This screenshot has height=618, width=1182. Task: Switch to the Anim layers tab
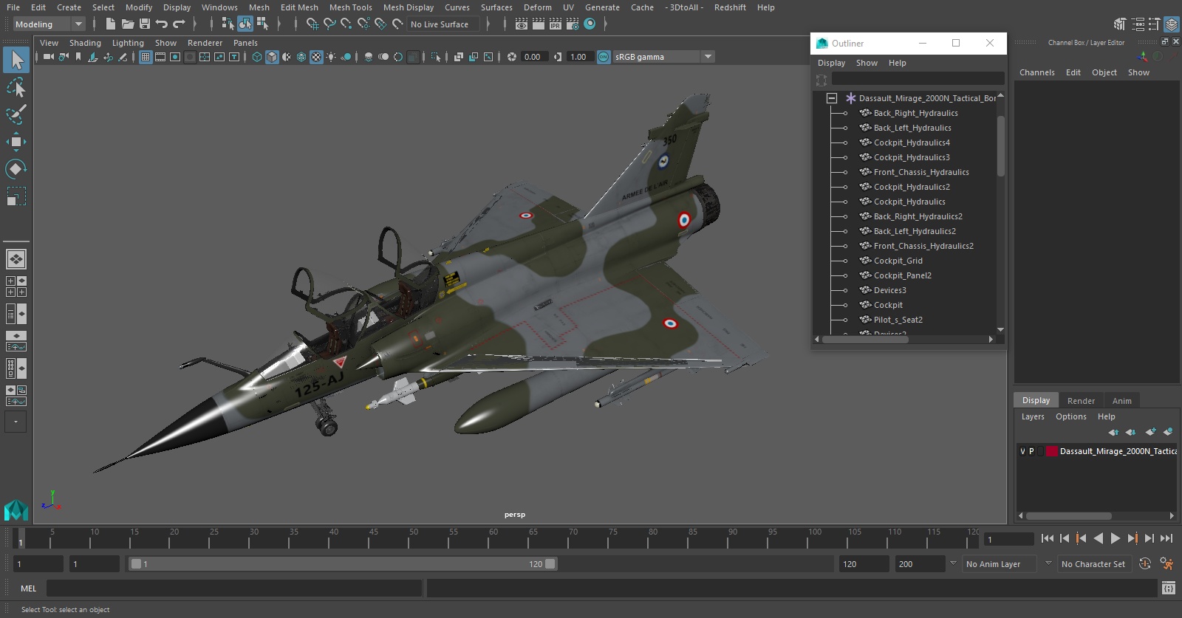[1121, 400]
